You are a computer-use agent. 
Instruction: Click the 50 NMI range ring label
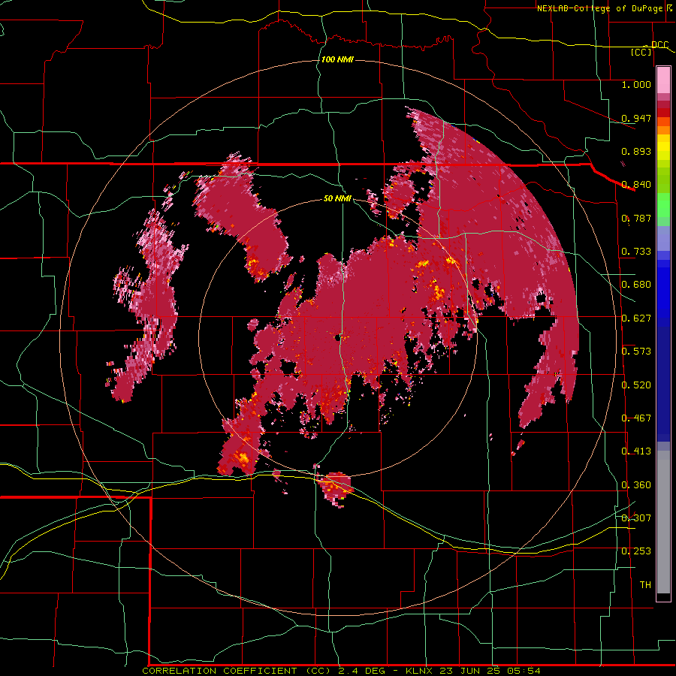337,198
